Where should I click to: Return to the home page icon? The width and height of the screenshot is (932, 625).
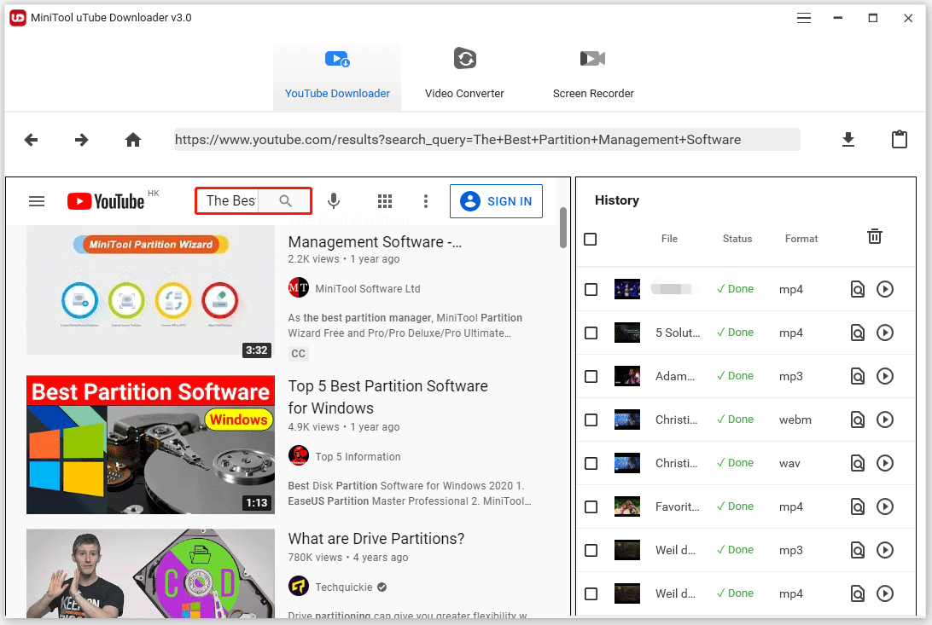tap(133, 140)
